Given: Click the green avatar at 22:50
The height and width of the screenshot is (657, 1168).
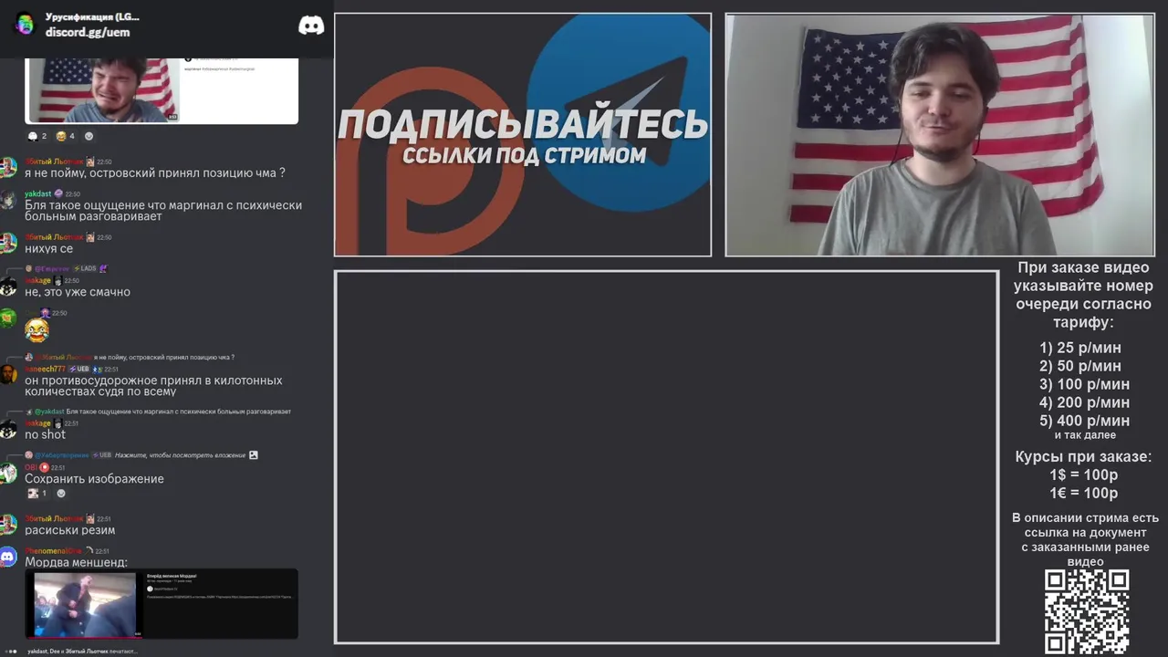Looking at the screenshot, I should 8,318.
